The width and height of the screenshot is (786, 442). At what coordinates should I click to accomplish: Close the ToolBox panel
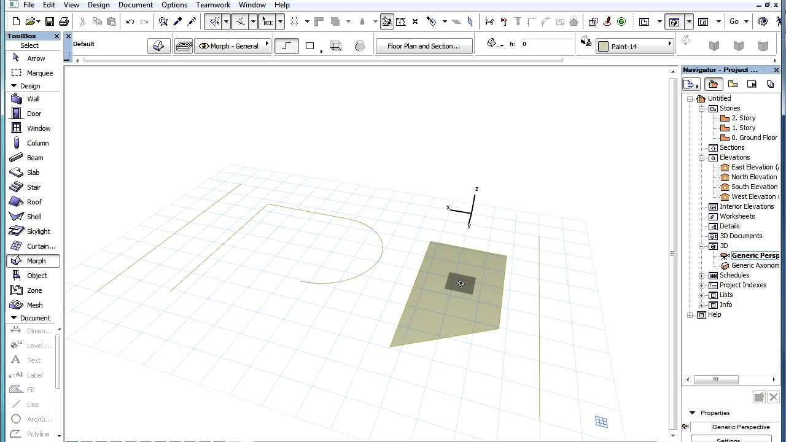point(57,36)
